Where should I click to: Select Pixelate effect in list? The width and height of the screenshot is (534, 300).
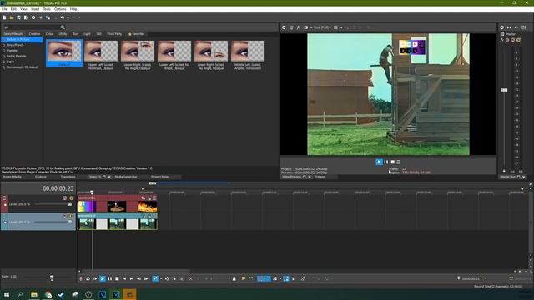(12, 50)
